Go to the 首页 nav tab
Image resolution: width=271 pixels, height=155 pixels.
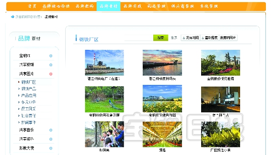tap(32, 6)
